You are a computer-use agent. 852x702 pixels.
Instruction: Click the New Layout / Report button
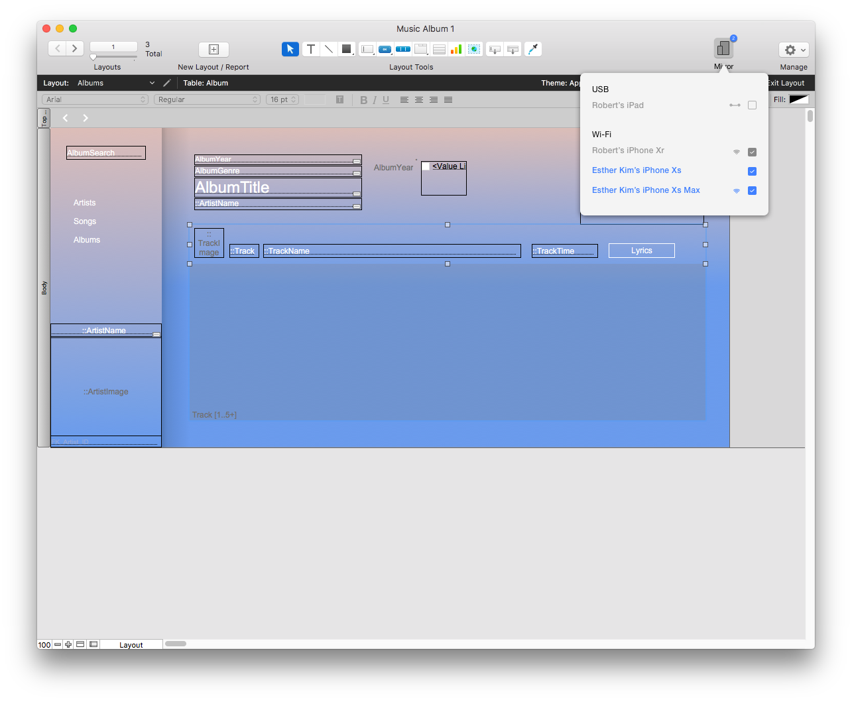point(213,50)
